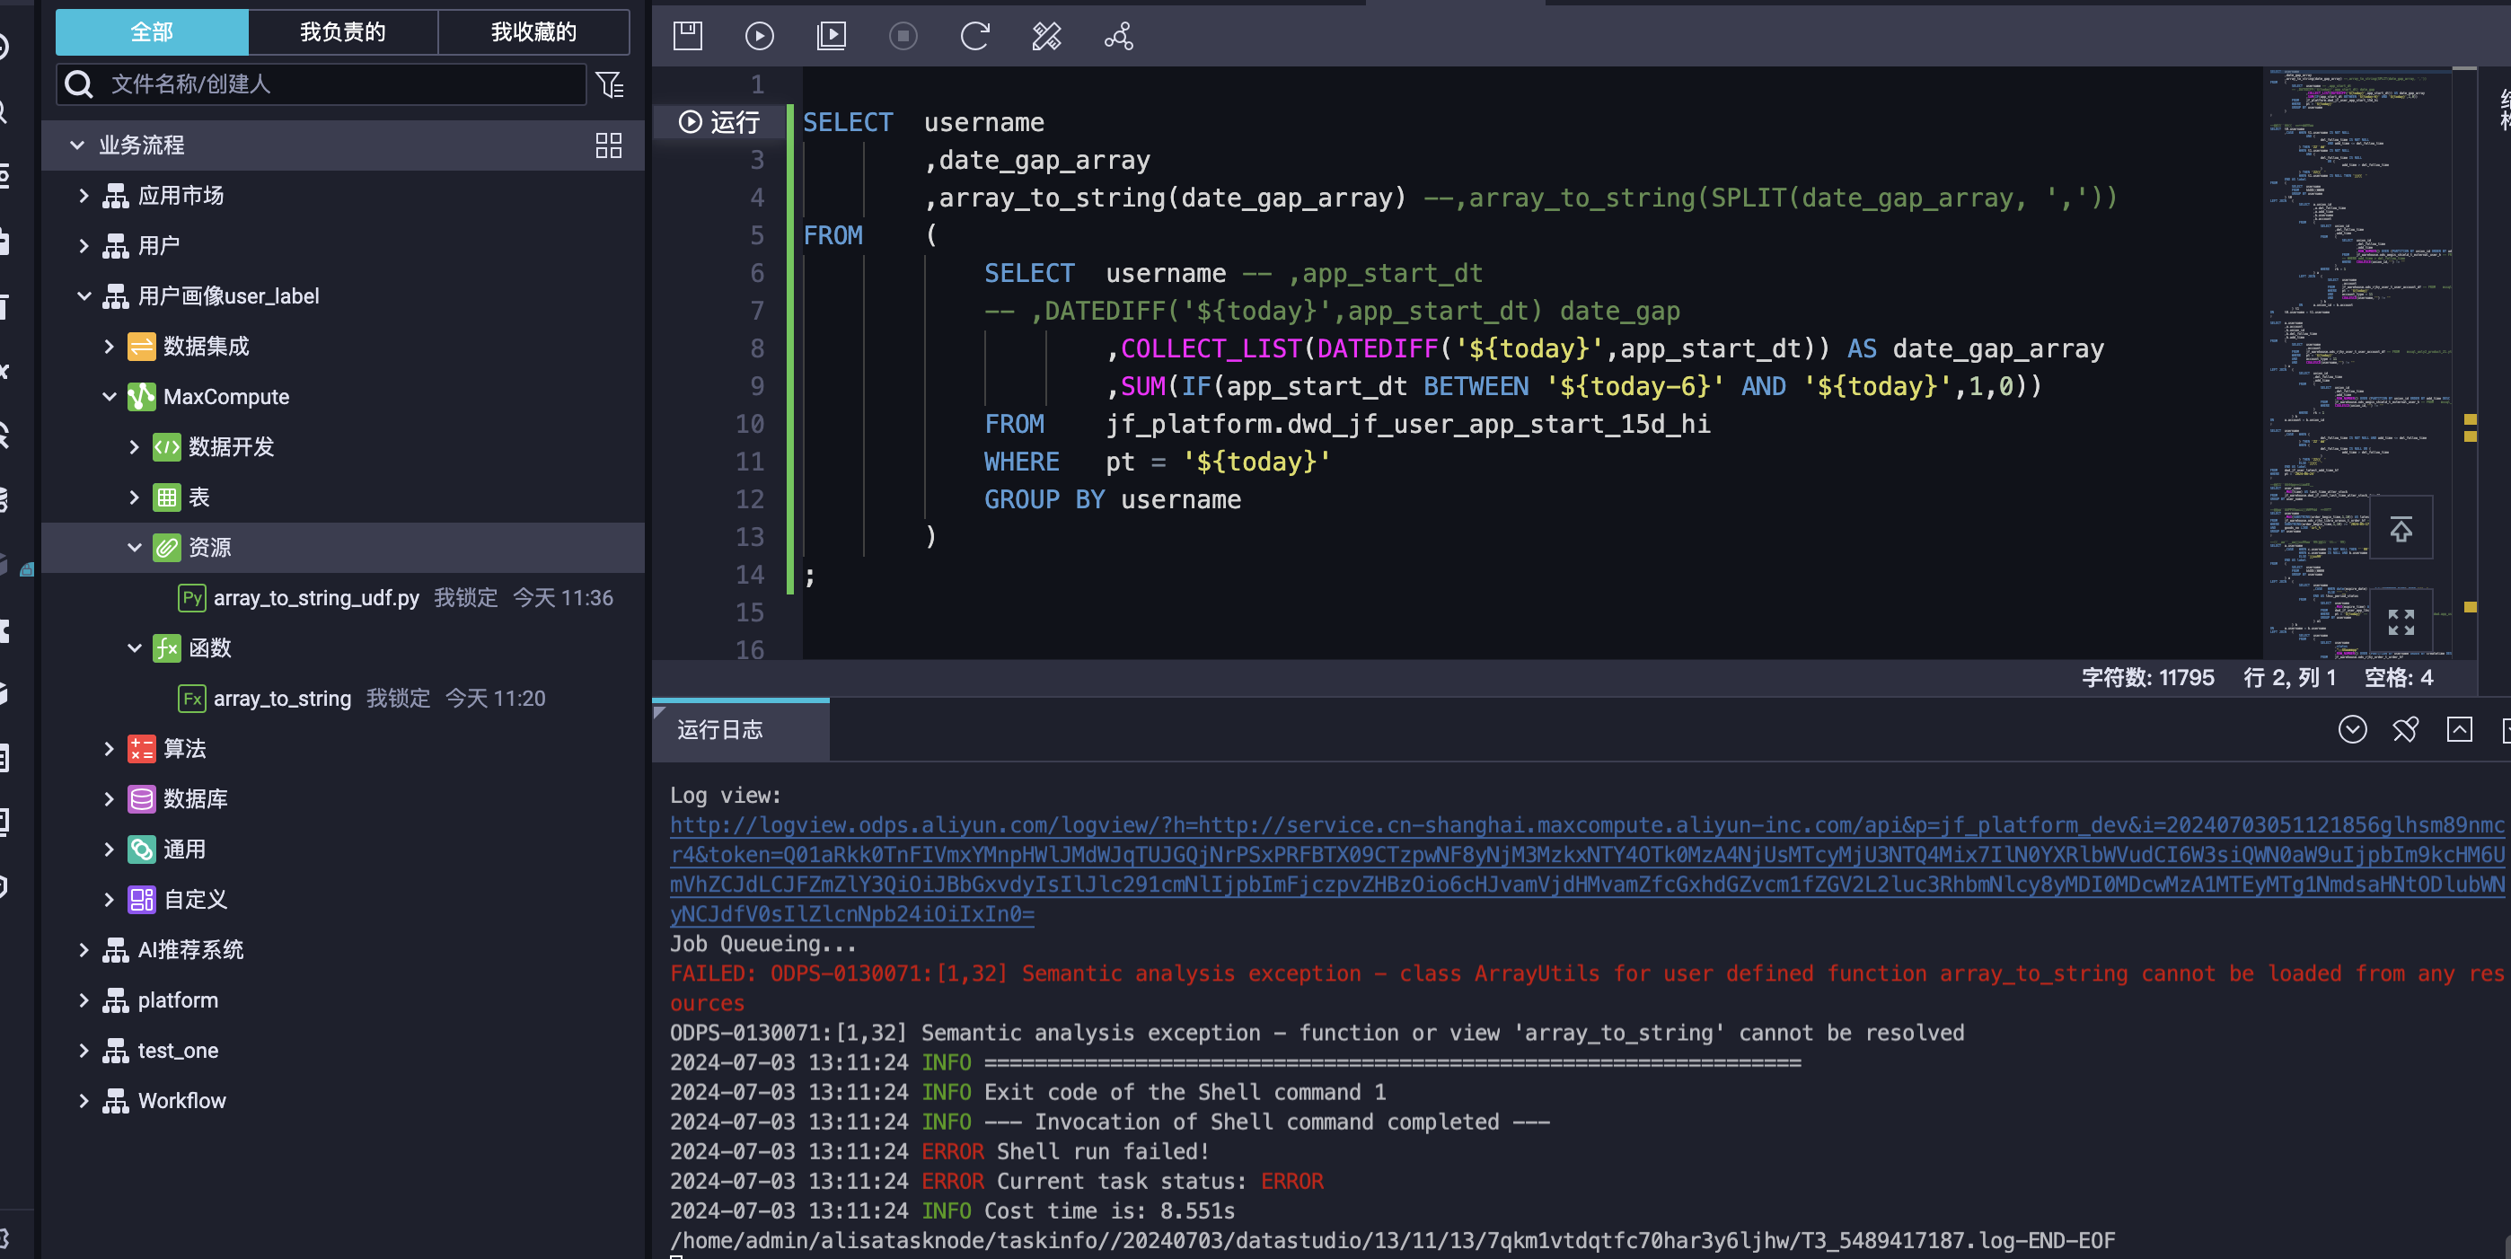Select the test_one workflow

(178, 1051)
